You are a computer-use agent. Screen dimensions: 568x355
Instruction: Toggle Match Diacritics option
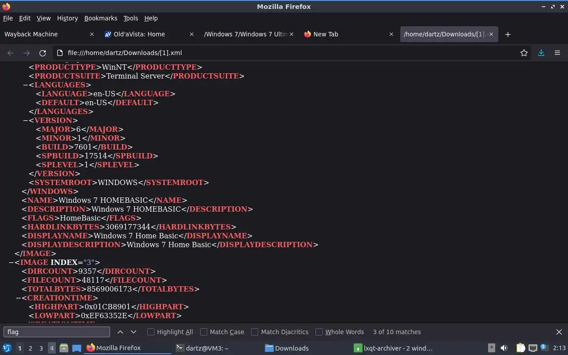[255, 332]
